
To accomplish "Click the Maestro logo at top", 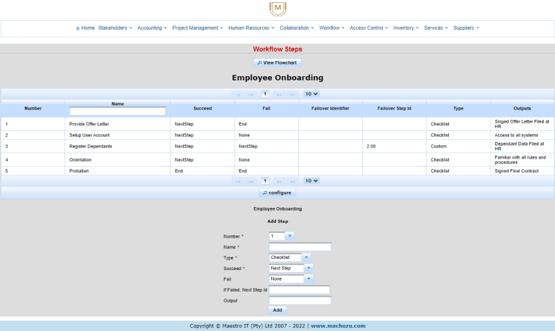I will pyautogui.click(x=277, y=9).
